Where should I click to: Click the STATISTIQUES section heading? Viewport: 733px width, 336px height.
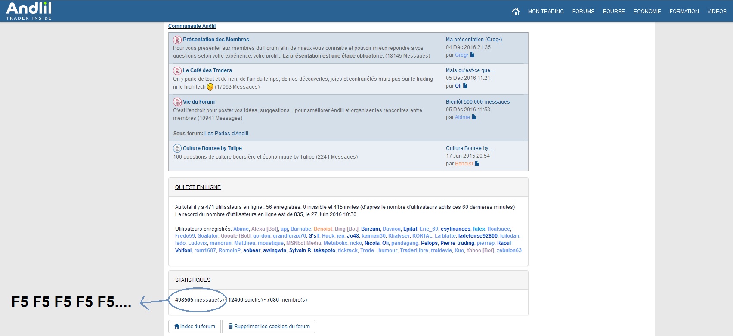[x=193, y=280]
